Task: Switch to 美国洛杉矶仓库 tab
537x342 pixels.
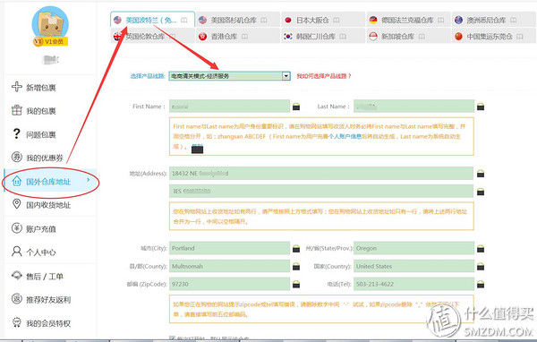Action: pyautogui.click(x=238, y=20)
